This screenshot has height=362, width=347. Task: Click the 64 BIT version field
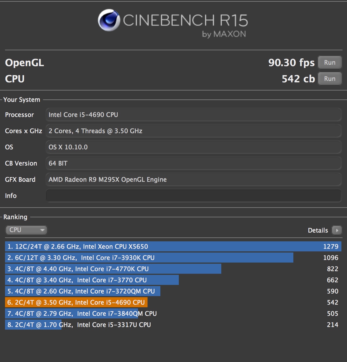(193, 163)
